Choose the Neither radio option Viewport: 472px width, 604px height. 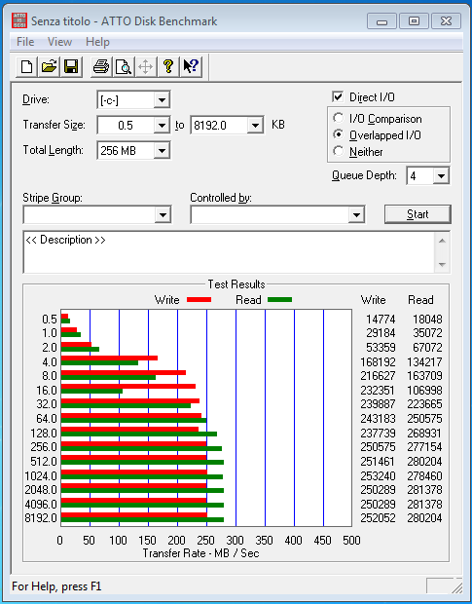coord(338,151)
